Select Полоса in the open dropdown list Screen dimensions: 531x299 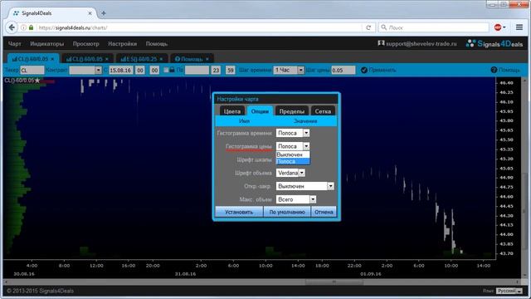pos(293,161)
